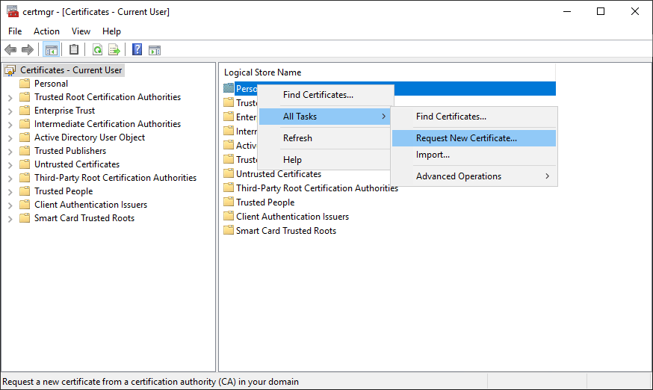Click the Back arrow toolbar icon
This screenshot has width=653, height=390.
[x=10, y=50]
